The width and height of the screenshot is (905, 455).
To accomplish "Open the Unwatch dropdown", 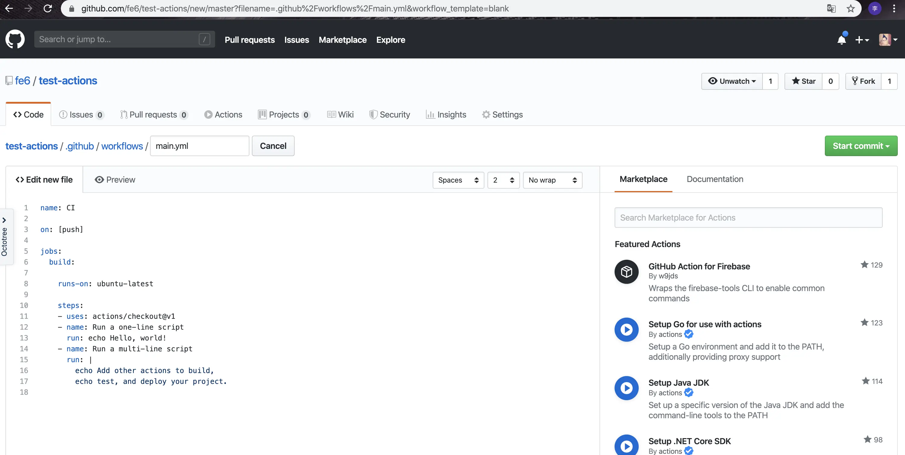I will click(x=732, y=81).
